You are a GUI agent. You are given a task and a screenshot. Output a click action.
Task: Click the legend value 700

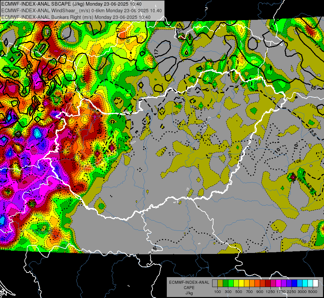[250, 292]
